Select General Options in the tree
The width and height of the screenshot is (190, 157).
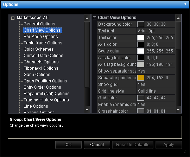pos(39,24)
